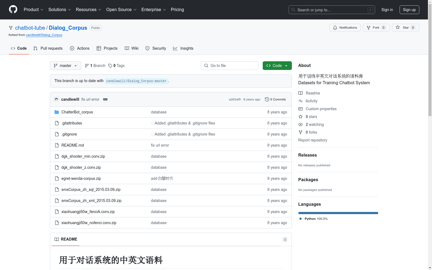Screen dimensions: 432x270
Task: Open the Projects tab
Action: coord(107,48)
